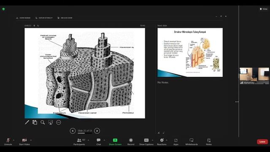
Task: Start video in Zoom
Action: coord(24,142)
